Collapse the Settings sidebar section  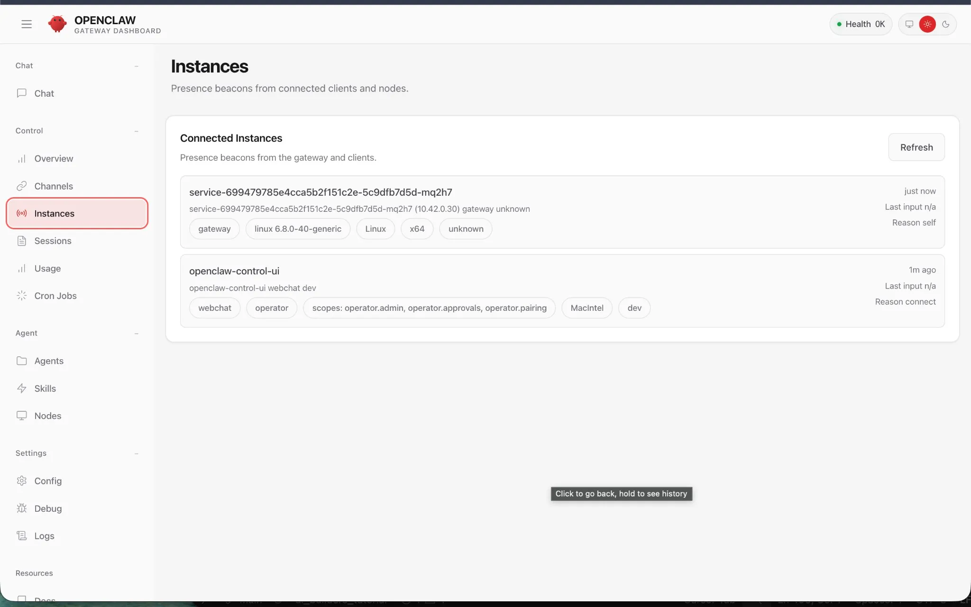[137, 453]
